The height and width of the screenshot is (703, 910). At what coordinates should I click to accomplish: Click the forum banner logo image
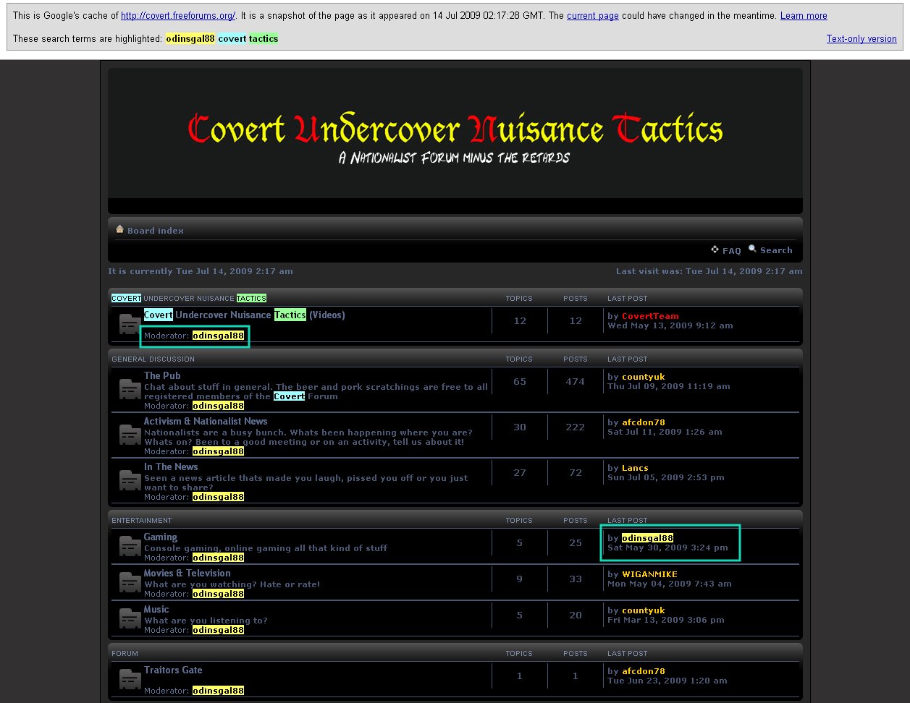click(x=455, y=133)
